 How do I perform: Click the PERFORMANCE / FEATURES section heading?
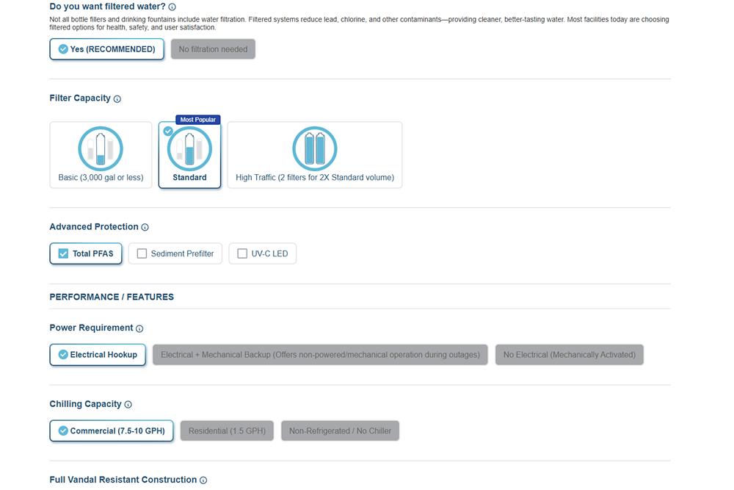pos(112,297)
